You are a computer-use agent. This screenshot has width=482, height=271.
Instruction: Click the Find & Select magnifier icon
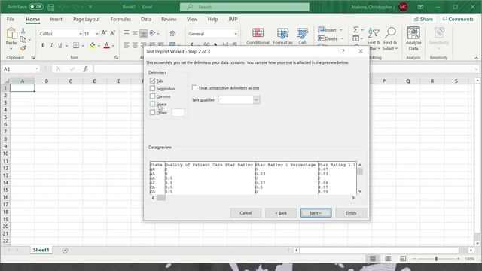click(x=390, y=32)
